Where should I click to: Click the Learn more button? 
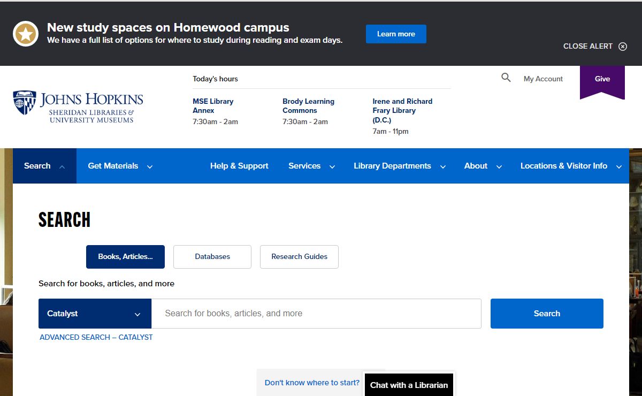coord(396,34)
